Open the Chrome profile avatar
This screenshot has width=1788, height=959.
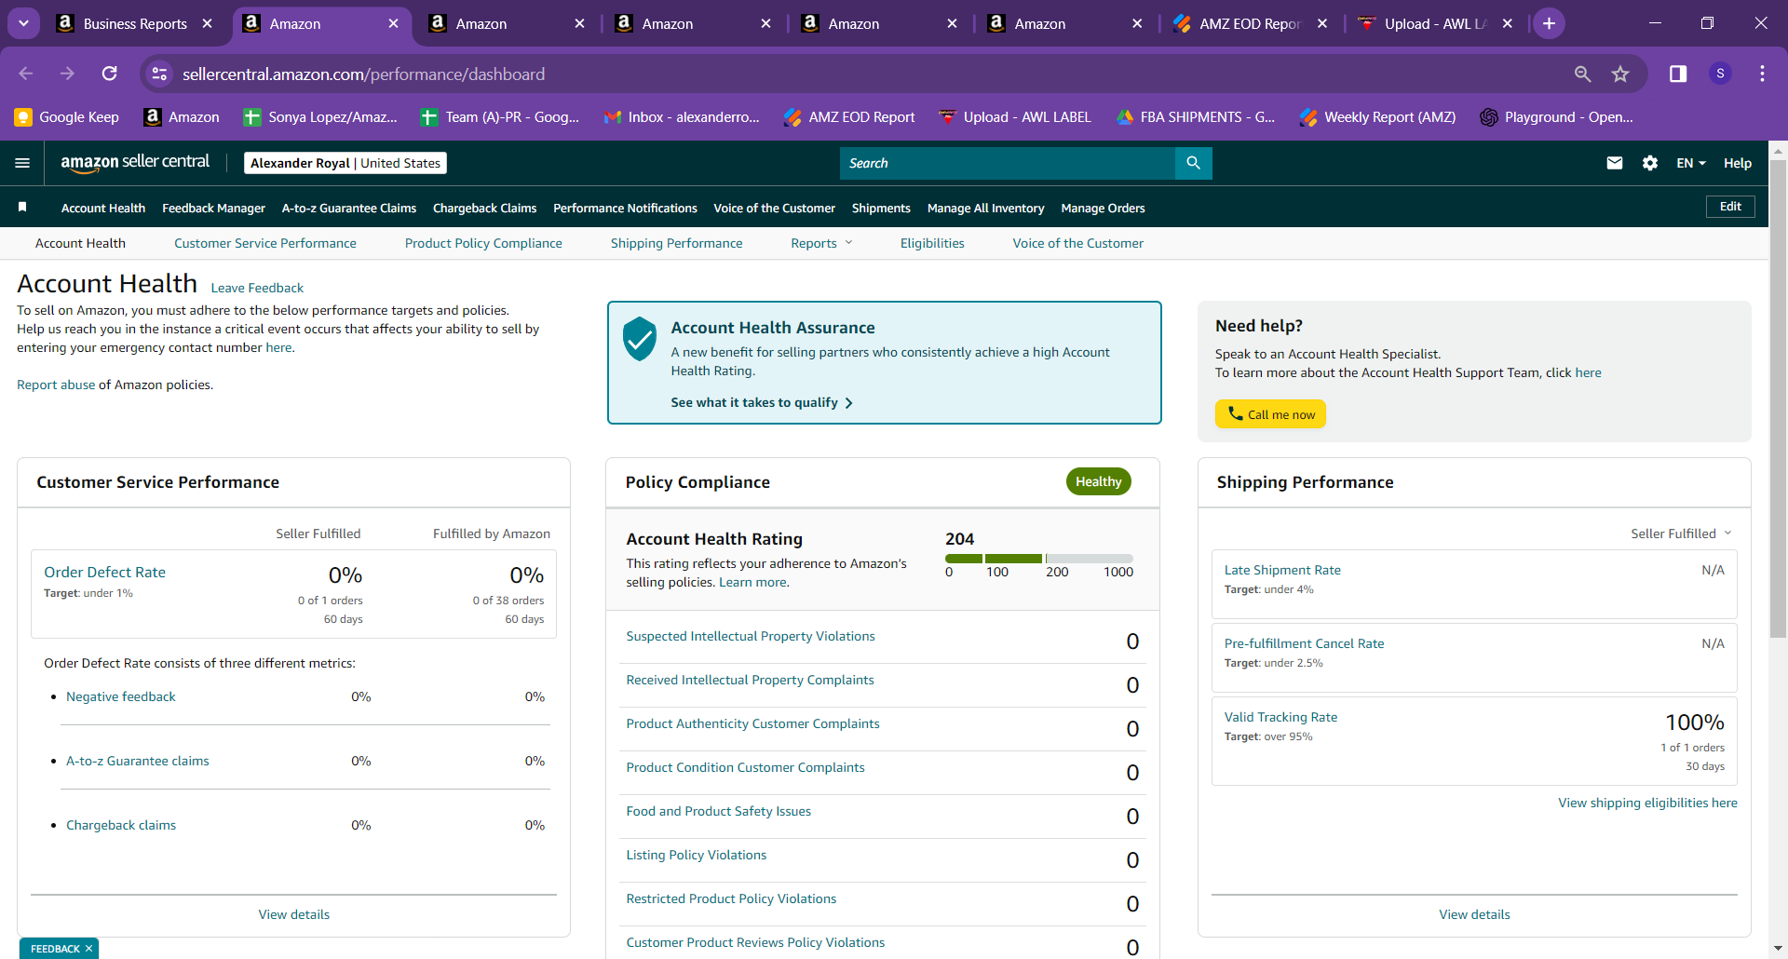[1720, 74]
